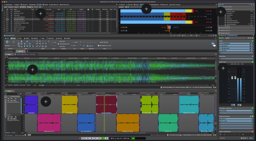This screenshot has height=141, width=256.
Task: Click the Update Peak Files button
Action: [104, 42]
